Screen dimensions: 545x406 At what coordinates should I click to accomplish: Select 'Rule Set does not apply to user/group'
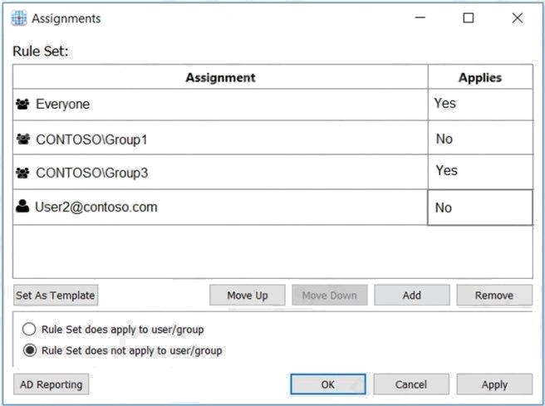30,350
